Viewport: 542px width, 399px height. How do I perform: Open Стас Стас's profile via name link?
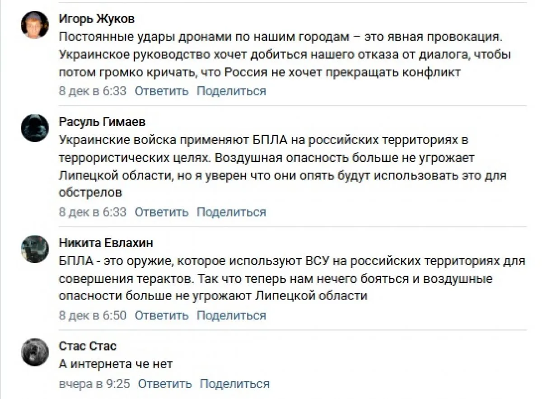click(x=88, y=347)
